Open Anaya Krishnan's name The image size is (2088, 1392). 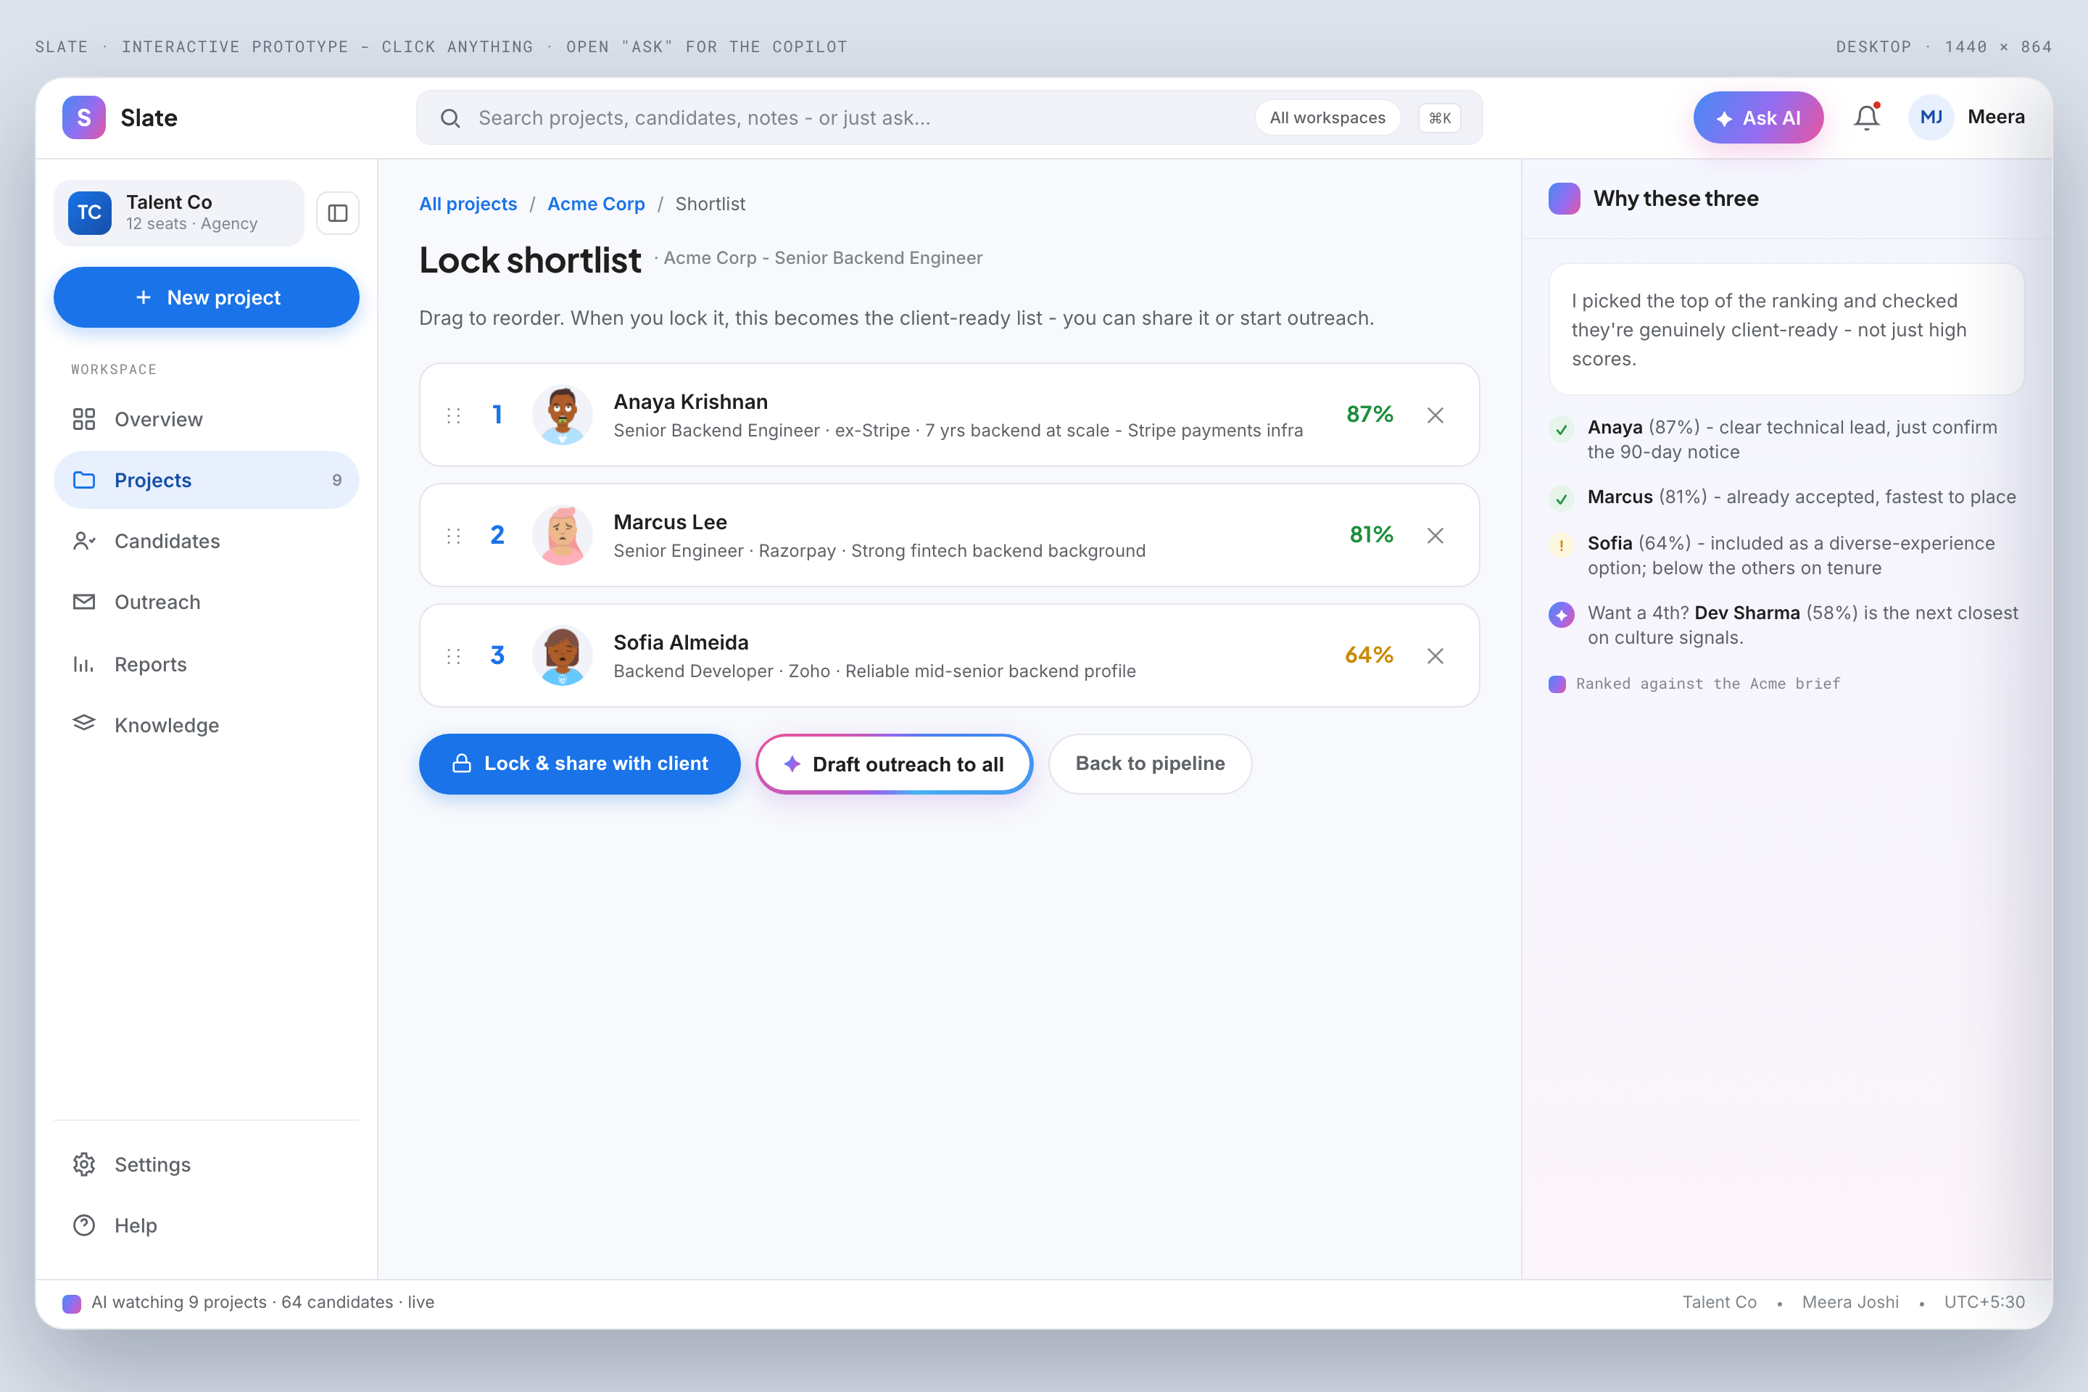[689, 402]
